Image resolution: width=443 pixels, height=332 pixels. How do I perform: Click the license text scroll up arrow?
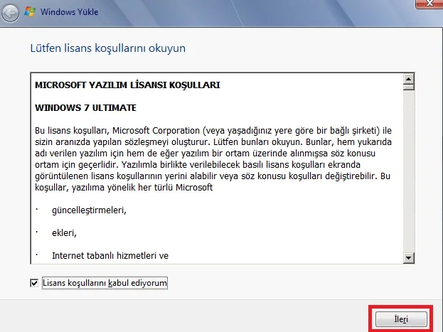click(408, 77)
